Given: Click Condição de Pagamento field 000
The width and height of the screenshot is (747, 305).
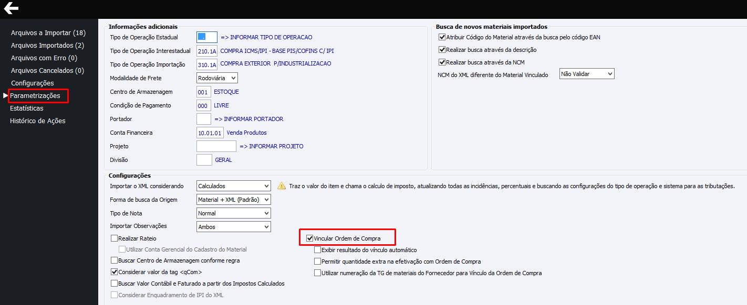Looking at the screenshot, I should [x=204, y=105].
